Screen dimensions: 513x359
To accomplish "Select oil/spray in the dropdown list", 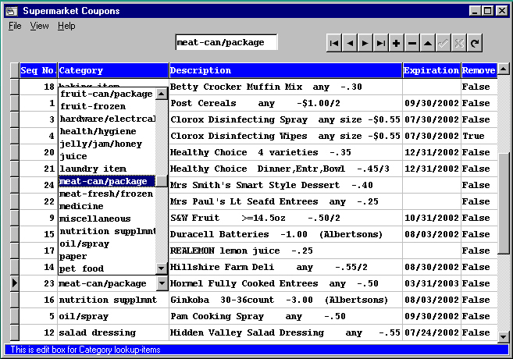I will (x=107, y=243).
